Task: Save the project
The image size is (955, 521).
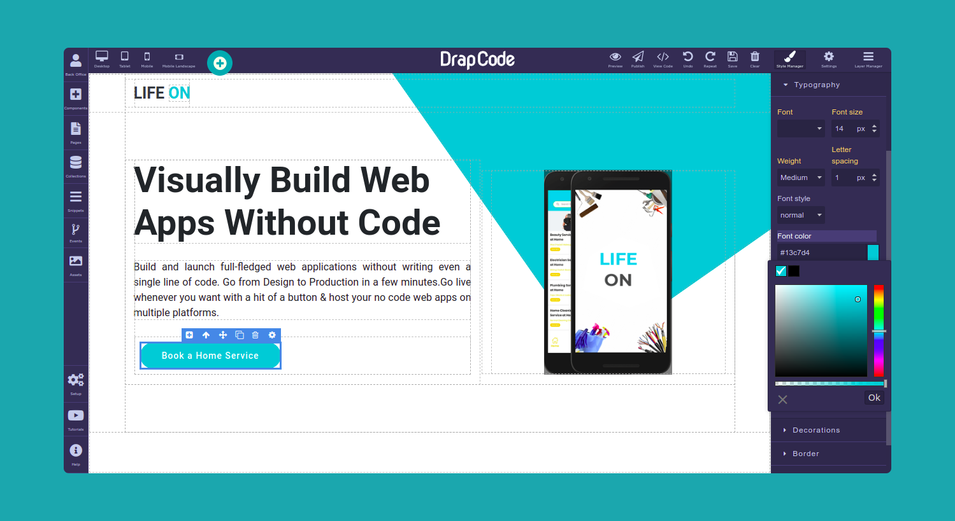Action: pyautogui.click(x=732, y=60)
